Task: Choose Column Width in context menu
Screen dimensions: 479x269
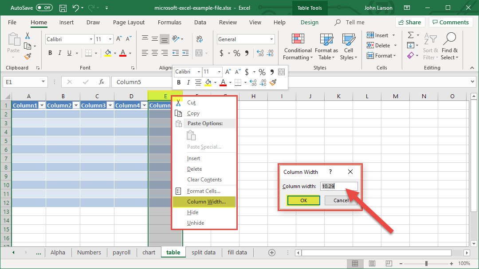Action: coord(206,202)
